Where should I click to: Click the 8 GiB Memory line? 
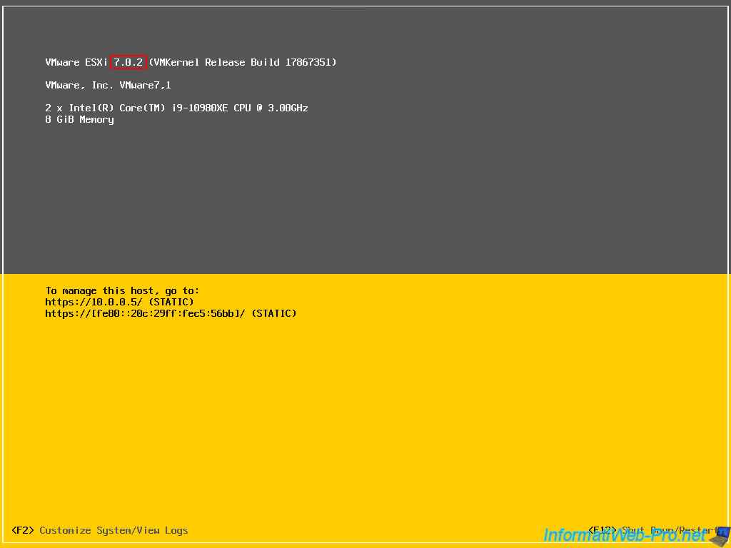tap(79, 120)
